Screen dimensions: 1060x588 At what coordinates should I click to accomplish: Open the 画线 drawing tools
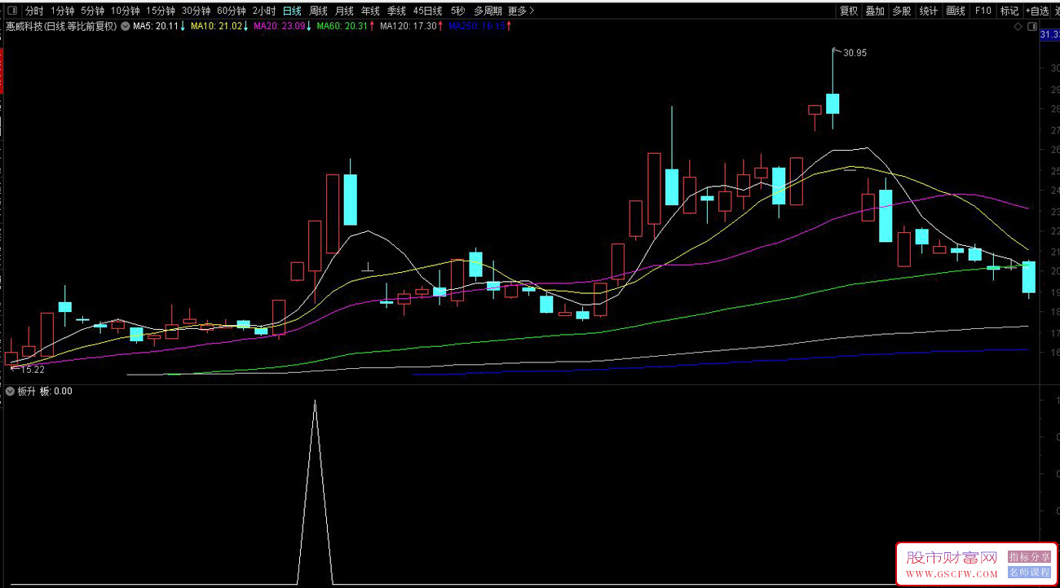[956, 11]
